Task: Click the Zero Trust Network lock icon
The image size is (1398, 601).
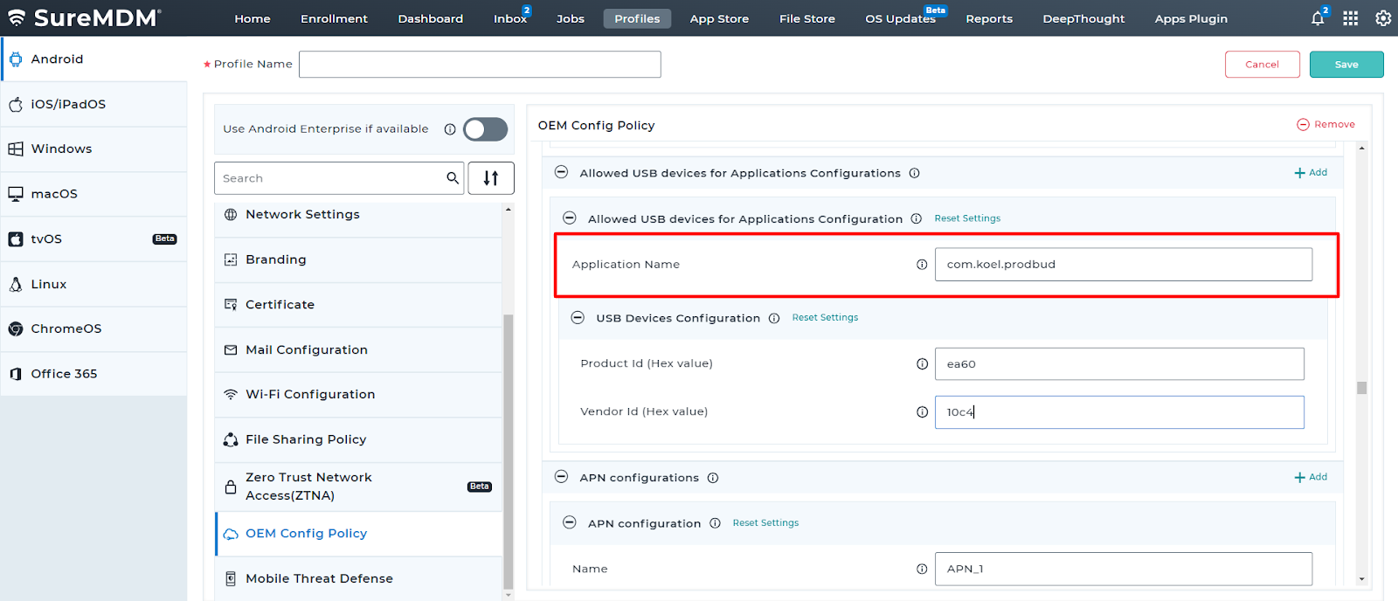Action: (231, 487)
